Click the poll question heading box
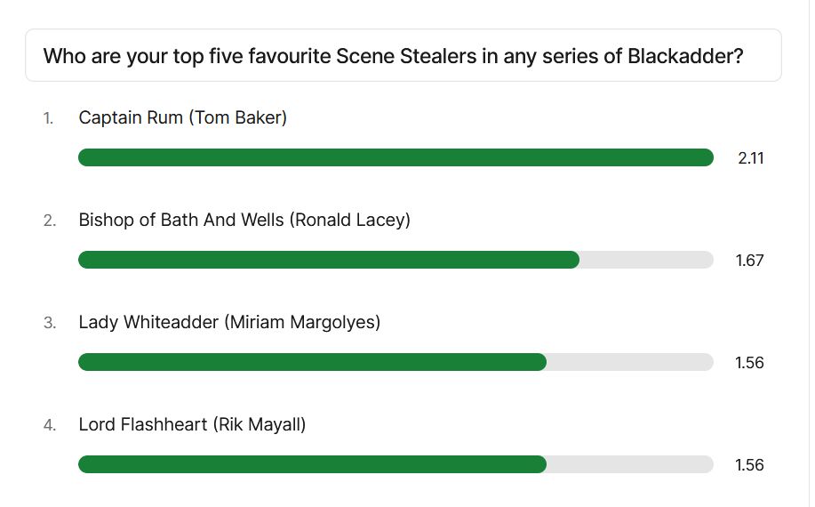This screenshot has height=507, width=815. click(x=404, y=55)
